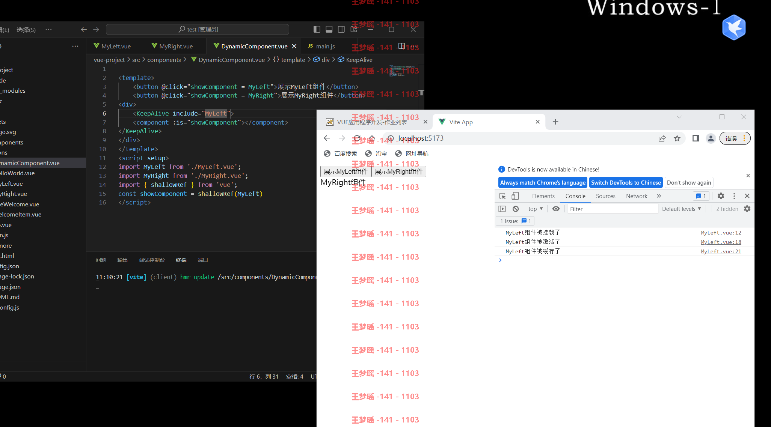This screenshot has width=771, height=427.
Task: Click the 错误 update button in Chrome
Action: pos(735,138)
